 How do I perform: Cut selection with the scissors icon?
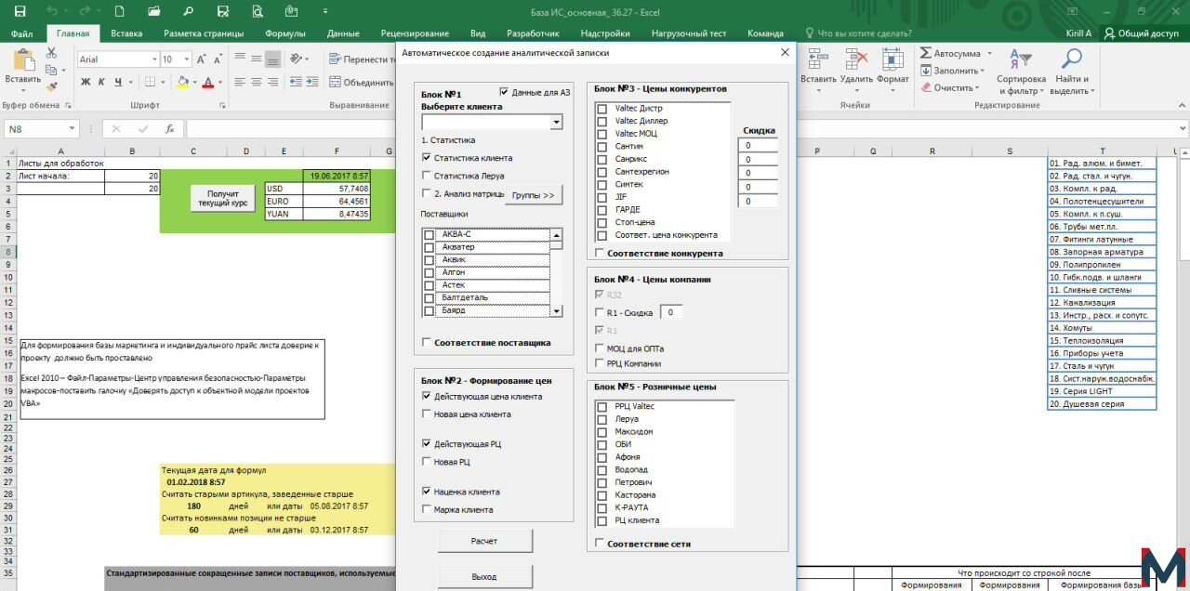(50, 54)
